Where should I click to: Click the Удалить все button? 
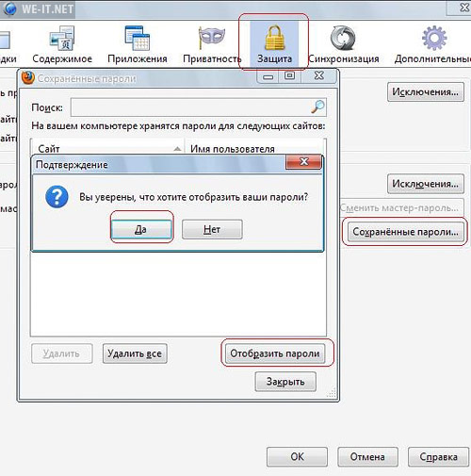(135, 353)
